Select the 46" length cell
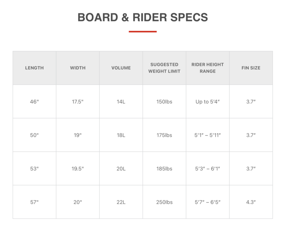287x230 pixels. [x=34, y=102]
